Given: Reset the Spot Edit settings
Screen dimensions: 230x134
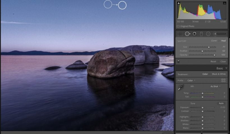Looking at the screenshot, I should click(x=213, y=61).
